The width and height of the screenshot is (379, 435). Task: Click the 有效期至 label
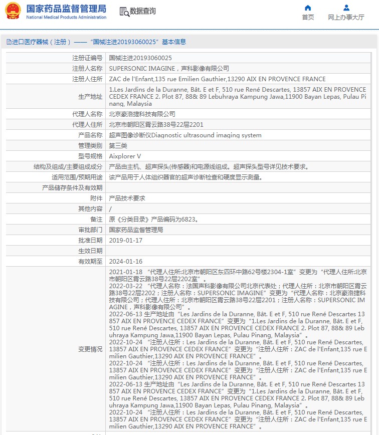90,262
